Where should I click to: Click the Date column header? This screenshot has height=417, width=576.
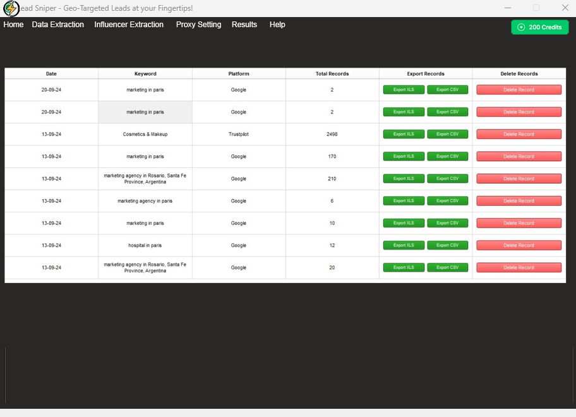51,73
